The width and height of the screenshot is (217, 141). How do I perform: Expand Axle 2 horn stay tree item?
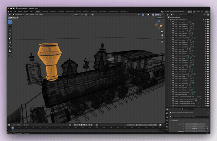pyautogui.click(x=171, y=49)
